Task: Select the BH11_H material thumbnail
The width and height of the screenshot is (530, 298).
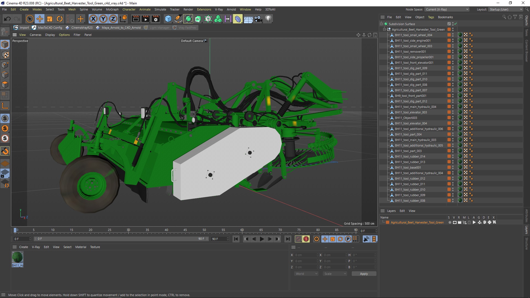Action: [17, 257]
